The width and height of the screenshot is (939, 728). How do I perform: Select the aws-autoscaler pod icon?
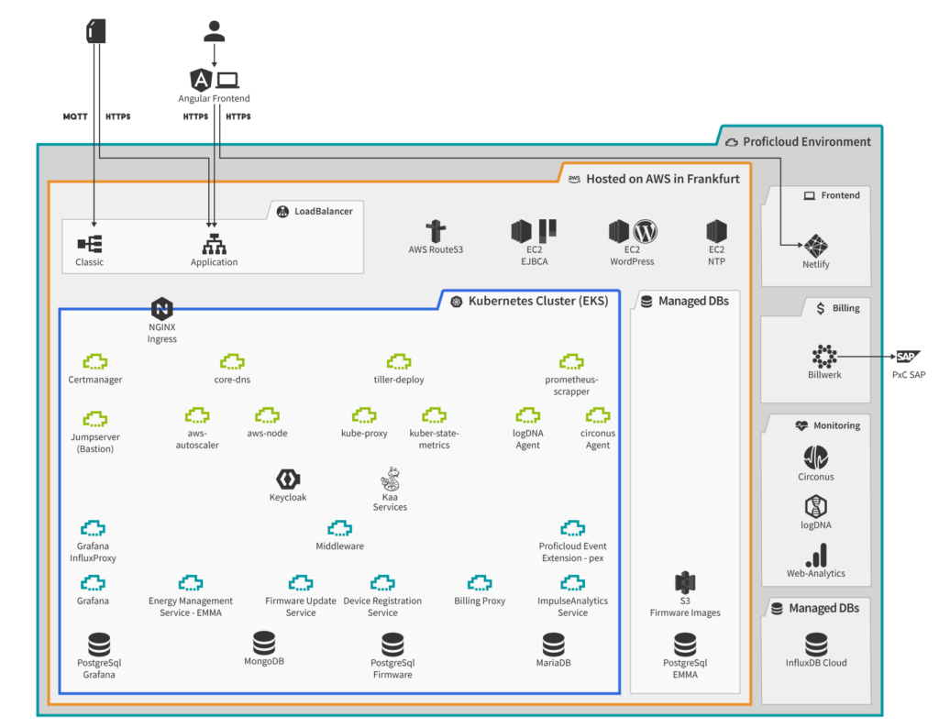(x=197, y=415)
